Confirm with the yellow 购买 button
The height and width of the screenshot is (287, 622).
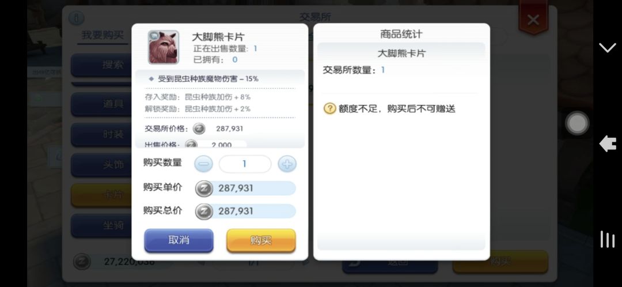pos(261,240)
